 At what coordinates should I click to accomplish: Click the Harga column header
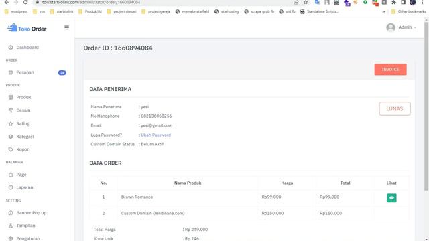[287, 183]
